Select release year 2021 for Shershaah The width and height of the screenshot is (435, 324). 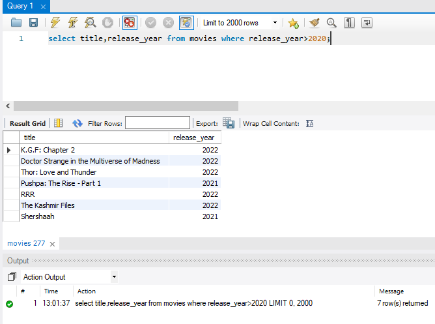[x=195, y=216]
